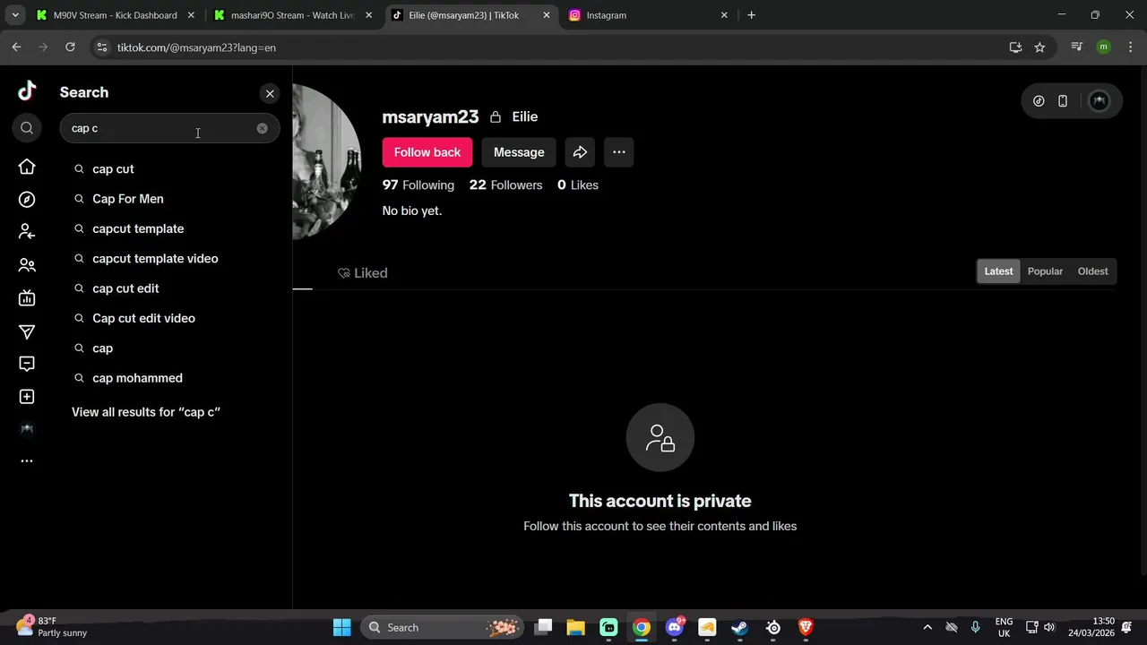Click the Message button
Image resolution: width=1147 pixels, height=645 pixels.
519,152
